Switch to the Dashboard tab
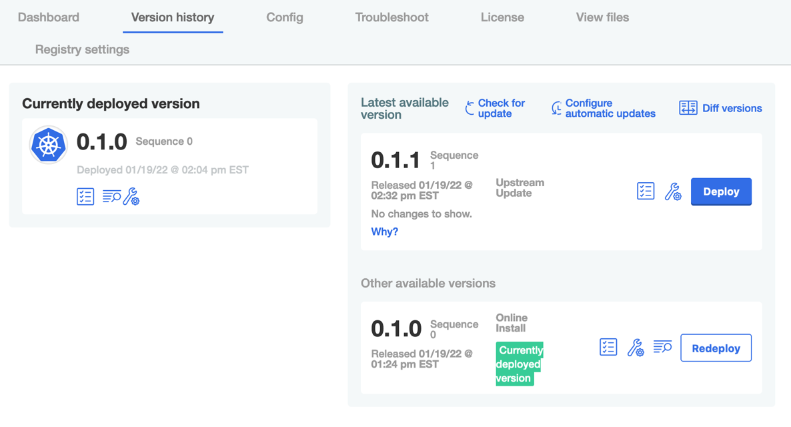Image resolution: width=791 pixels, height=427 pixels. pos(49,17)
